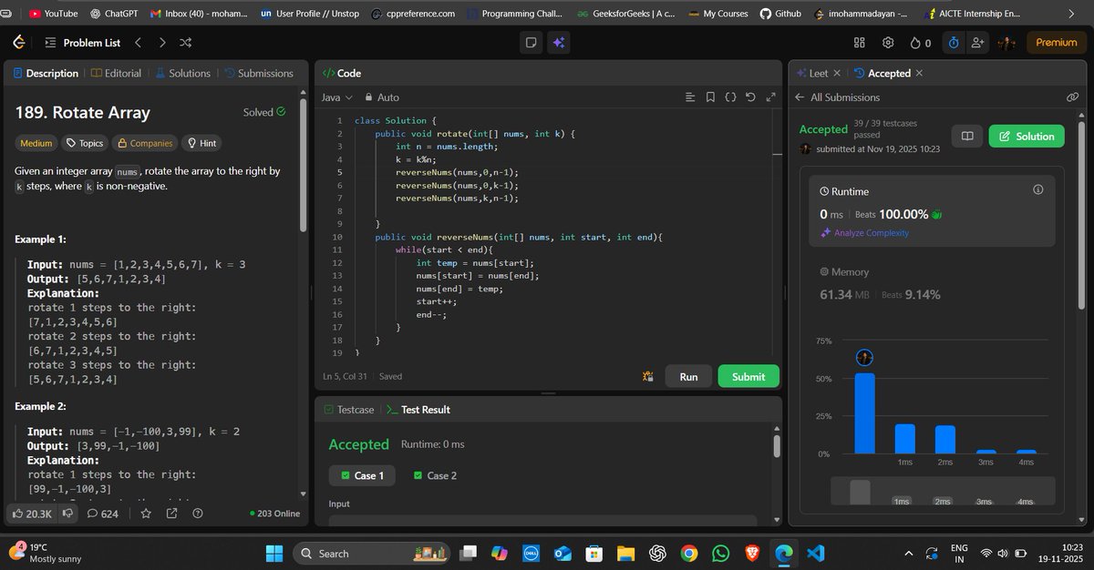Close the Accepted tab
The width and height of the screenshot is (1094, 570).
(919, 73)
